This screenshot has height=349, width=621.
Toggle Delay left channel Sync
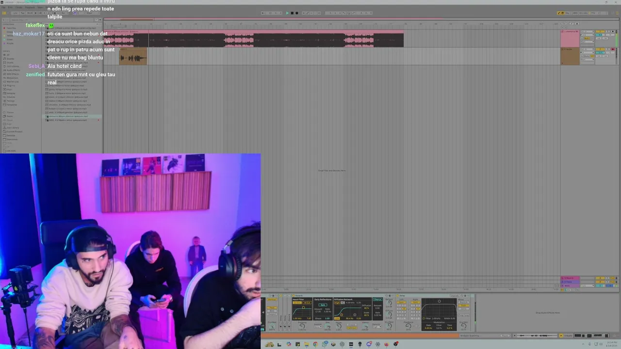coord(401,302)
